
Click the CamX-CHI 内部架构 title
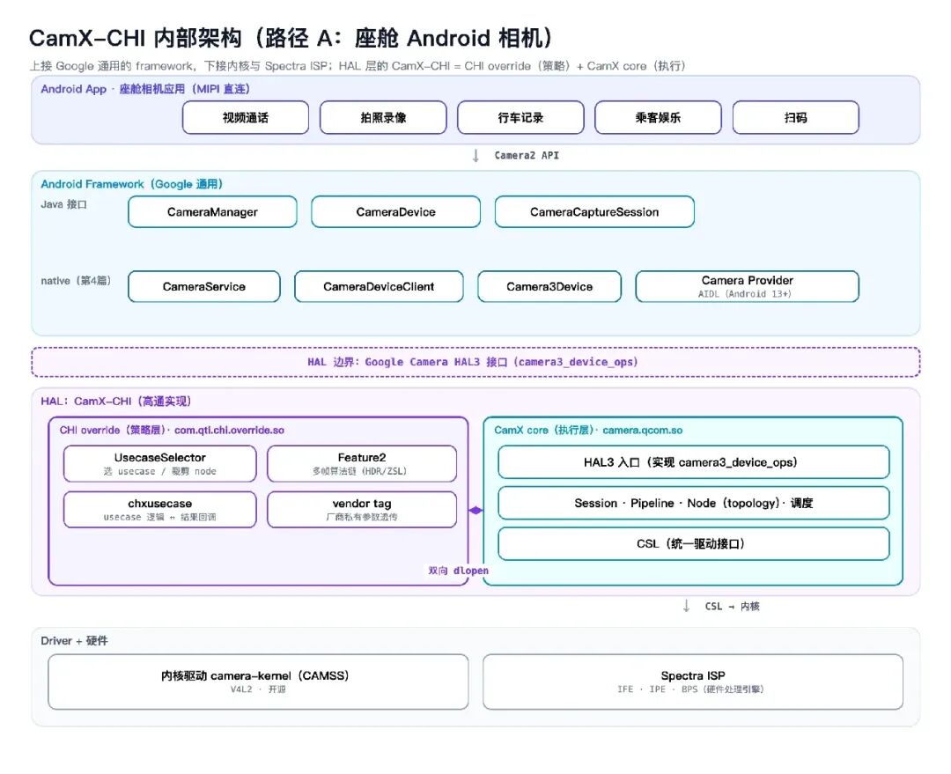(x=291, y=38)
